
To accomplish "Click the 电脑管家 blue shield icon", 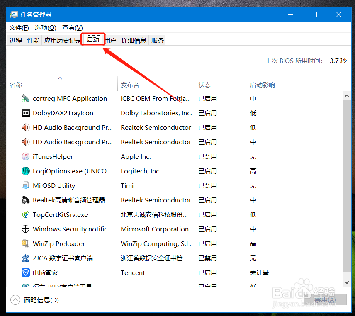I will coord(26,272).
